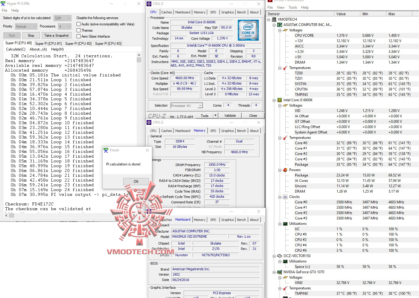The image size is (419, 298).
Task: Click the Powers flame icon in HWMonitor
Action: [x=285, y=170]
